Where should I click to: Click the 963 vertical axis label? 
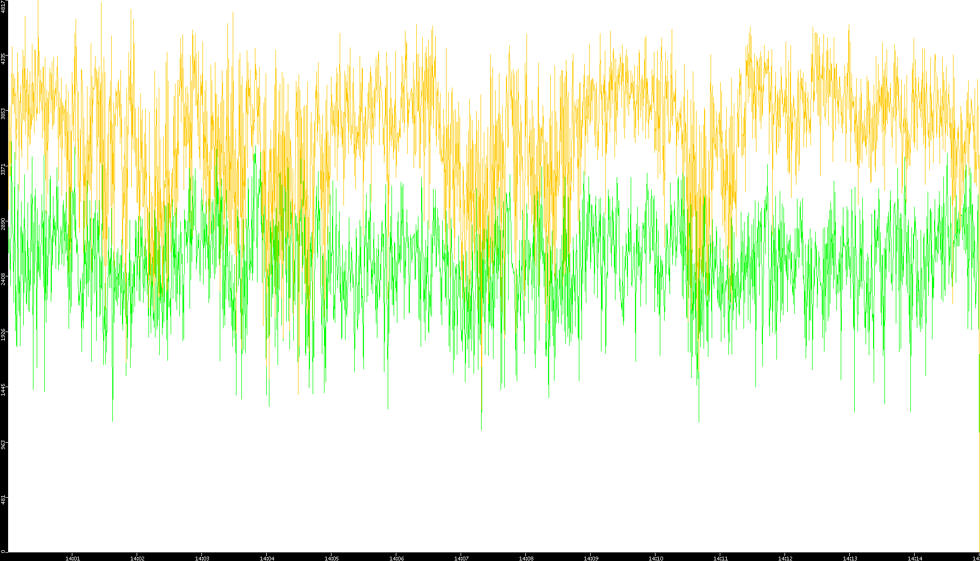pos(4,444)
